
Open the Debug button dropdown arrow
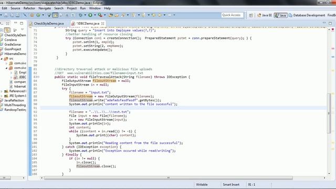click(85, 15)
